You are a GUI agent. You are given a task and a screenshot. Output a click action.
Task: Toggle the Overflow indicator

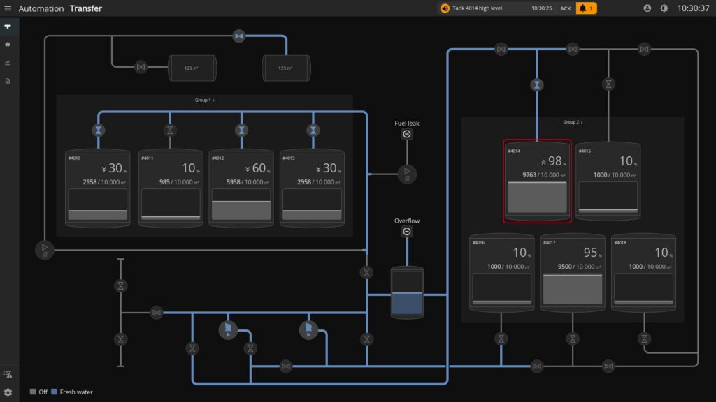tap(407, 232)
